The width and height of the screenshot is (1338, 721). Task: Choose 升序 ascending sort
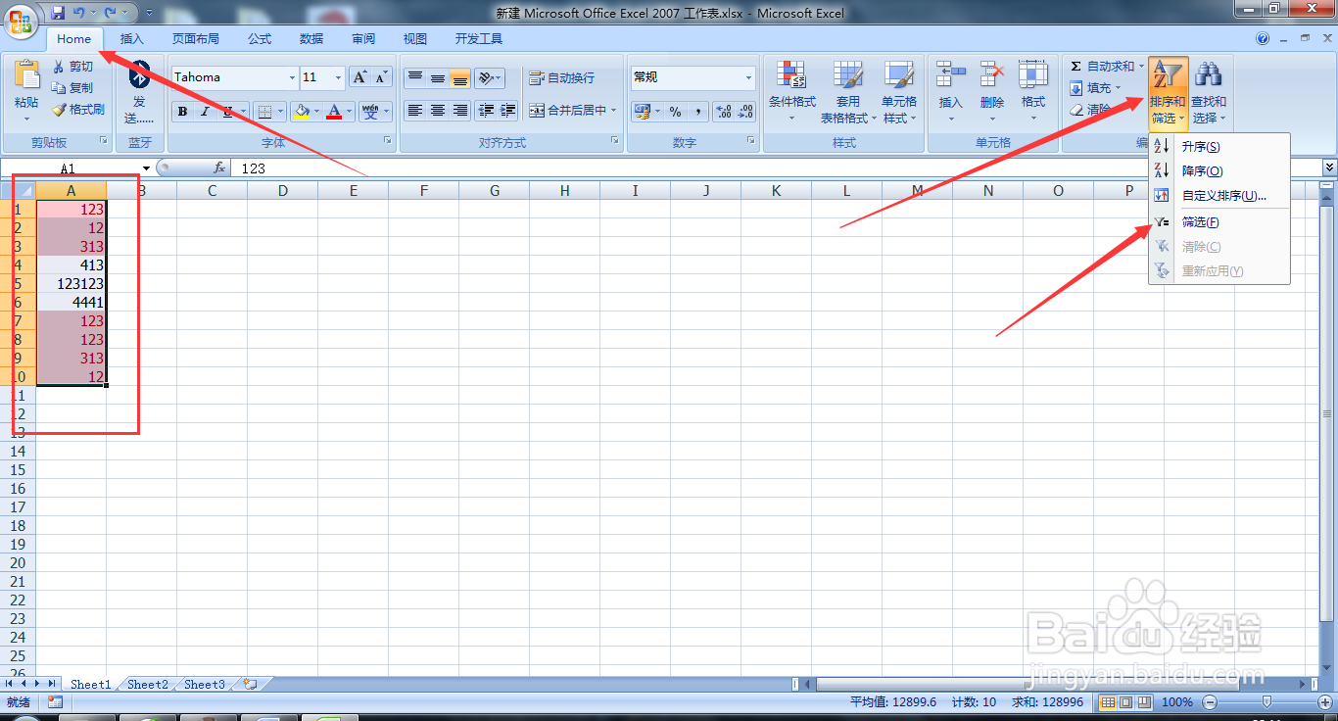click(x=1219, y=147)
